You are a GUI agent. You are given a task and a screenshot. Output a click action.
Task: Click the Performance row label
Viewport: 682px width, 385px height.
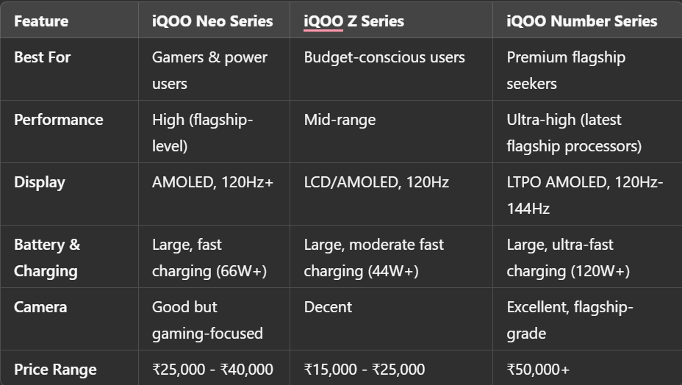click(58, 120)
